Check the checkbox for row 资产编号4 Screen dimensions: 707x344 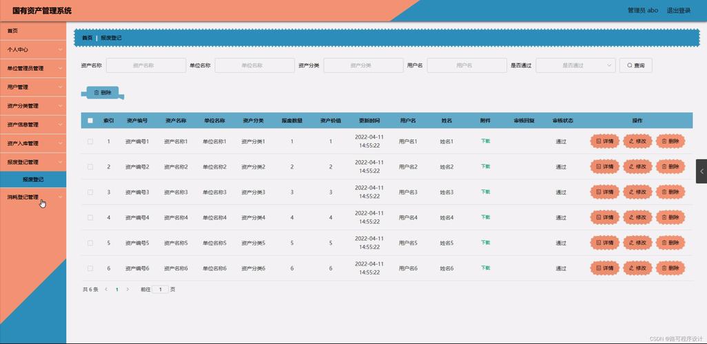(90, 217)
